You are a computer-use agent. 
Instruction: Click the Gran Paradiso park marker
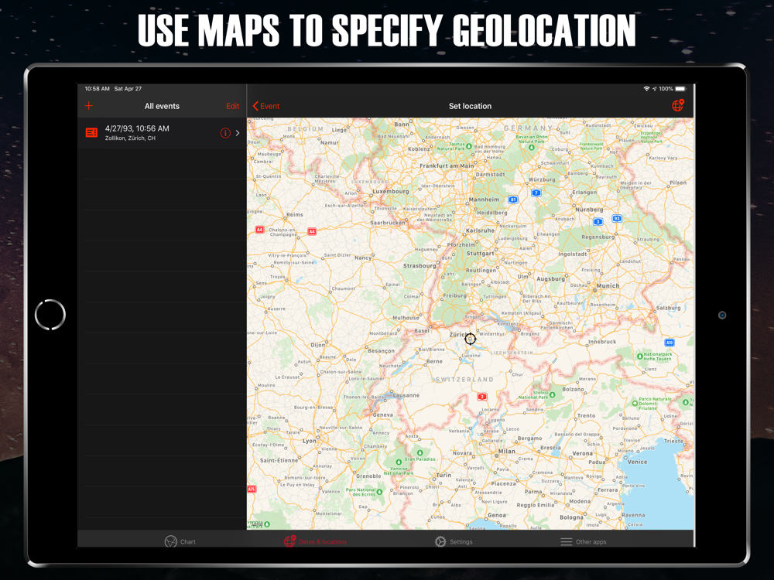point(420,452)
